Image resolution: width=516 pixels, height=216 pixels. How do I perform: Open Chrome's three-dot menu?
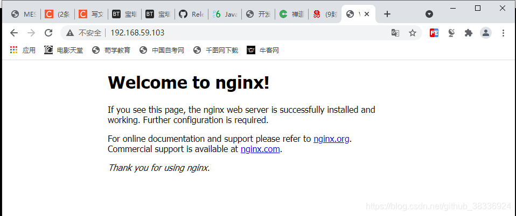click(503, 33)
